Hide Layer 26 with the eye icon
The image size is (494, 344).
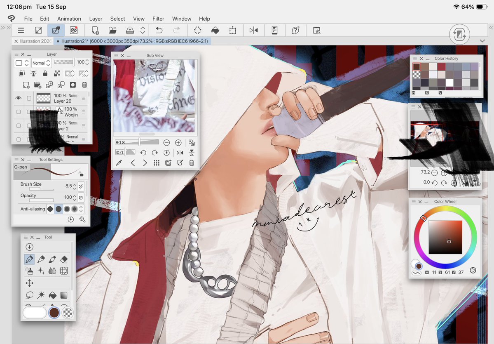(18, 98)
